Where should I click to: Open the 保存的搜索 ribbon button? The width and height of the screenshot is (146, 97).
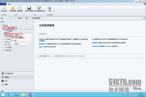[x=13, y=9]
